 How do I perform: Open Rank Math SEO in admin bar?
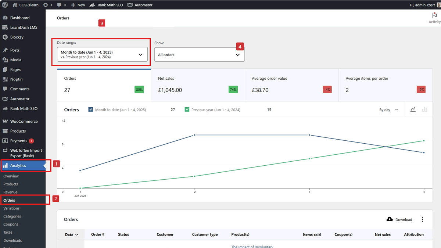click(x=107, y=5)
